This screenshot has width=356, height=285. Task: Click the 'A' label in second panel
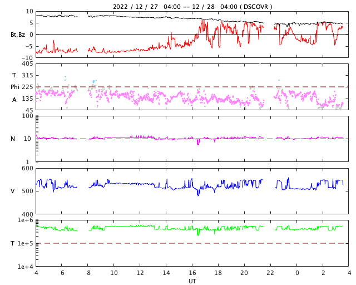14,100
